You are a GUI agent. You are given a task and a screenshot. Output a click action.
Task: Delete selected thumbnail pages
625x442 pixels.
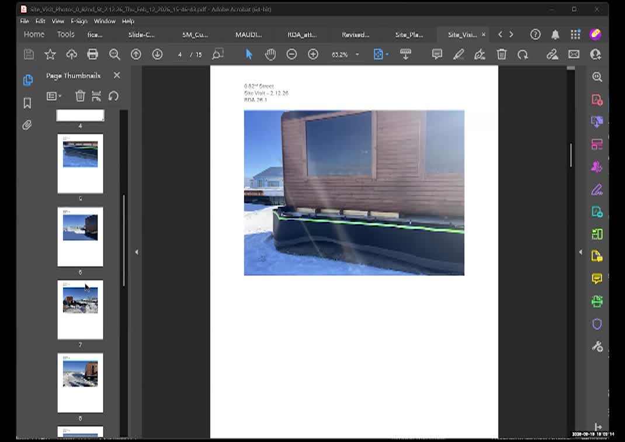80,96
